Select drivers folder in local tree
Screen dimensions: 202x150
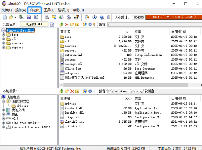coord(22,106)
